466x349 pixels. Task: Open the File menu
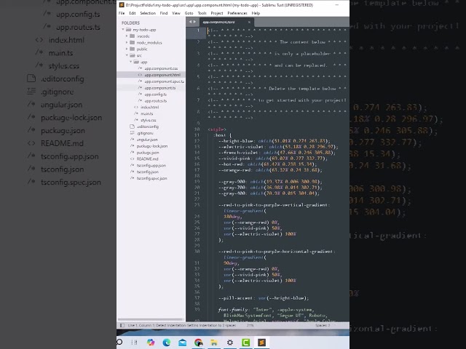click(122, 13)
